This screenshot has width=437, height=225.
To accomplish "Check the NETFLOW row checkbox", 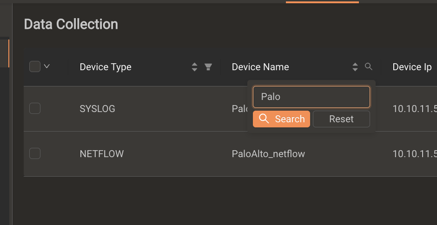I will (x=35, y=153).
